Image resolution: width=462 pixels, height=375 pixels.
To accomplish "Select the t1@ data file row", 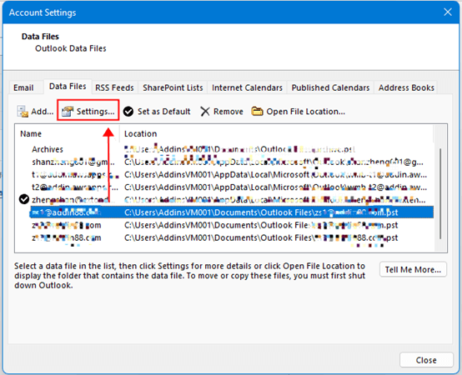I will [223, 174].
